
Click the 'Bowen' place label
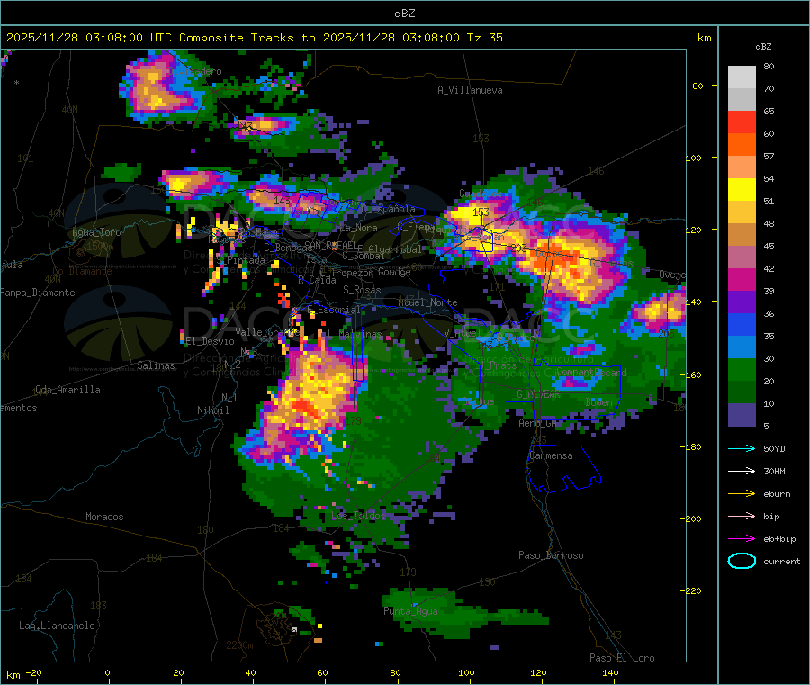coord(599,401)
